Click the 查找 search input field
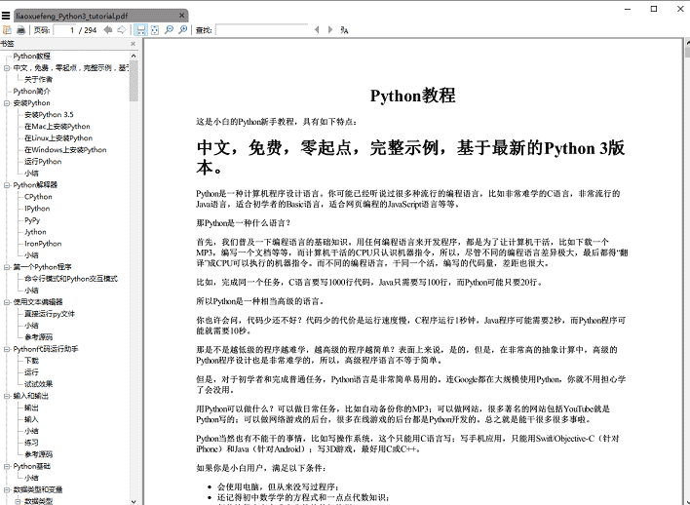 262,30
